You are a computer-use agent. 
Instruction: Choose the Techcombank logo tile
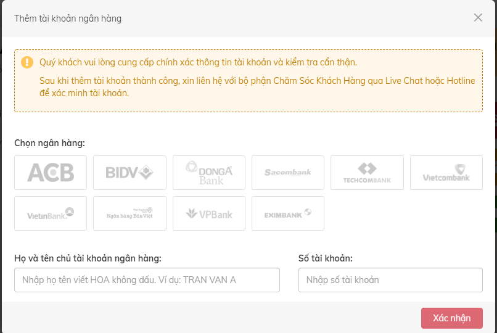point(367,173)
